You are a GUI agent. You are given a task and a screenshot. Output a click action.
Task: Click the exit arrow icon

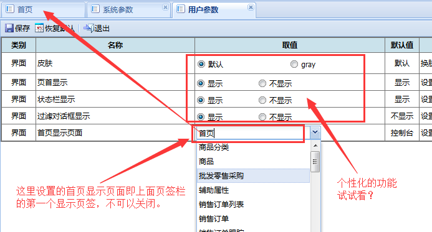coord(89,28)
